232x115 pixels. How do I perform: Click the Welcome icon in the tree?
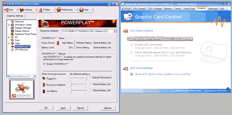[13, 22]
